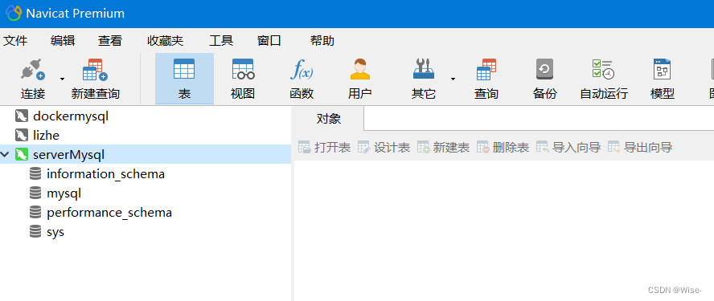Image resolution: width=714 pixels, height=301 pixels.
Task: Select the sys database
Action: pos(55,232)
